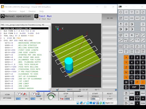Switch to the Test Run mode tab
Viewport: 146px width, 109px height.
(x=45, y=16)
